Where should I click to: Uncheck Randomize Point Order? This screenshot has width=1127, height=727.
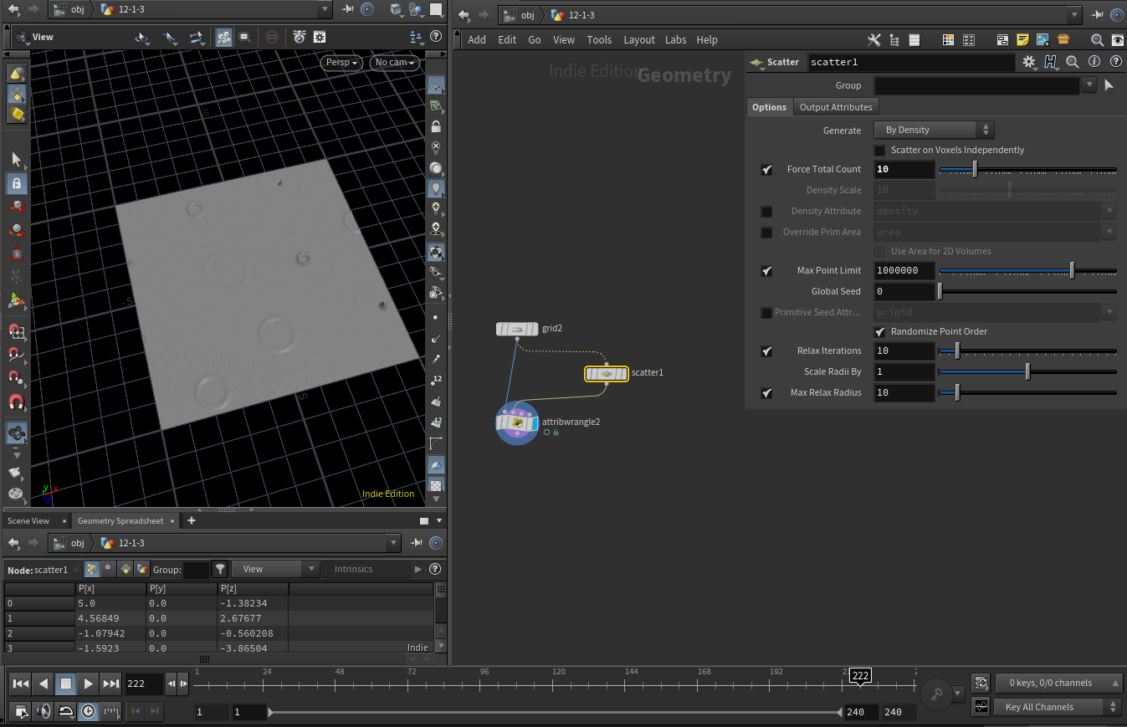[x=880, y=332]
